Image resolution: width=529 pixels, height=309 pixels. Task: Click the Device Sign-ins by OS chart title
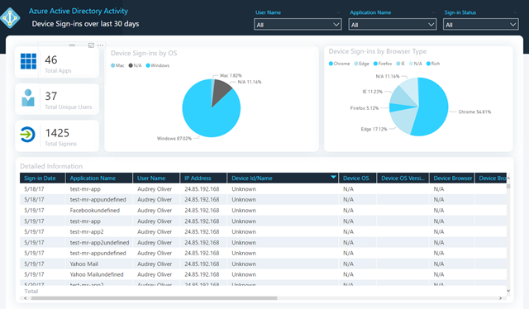tap(144, 53)
